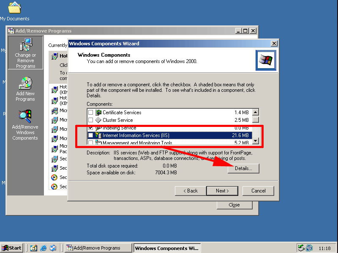The image size is (338, 253).
Task: Click the taskbar clock showing 11:18
Action: click(x=324, y=248)
